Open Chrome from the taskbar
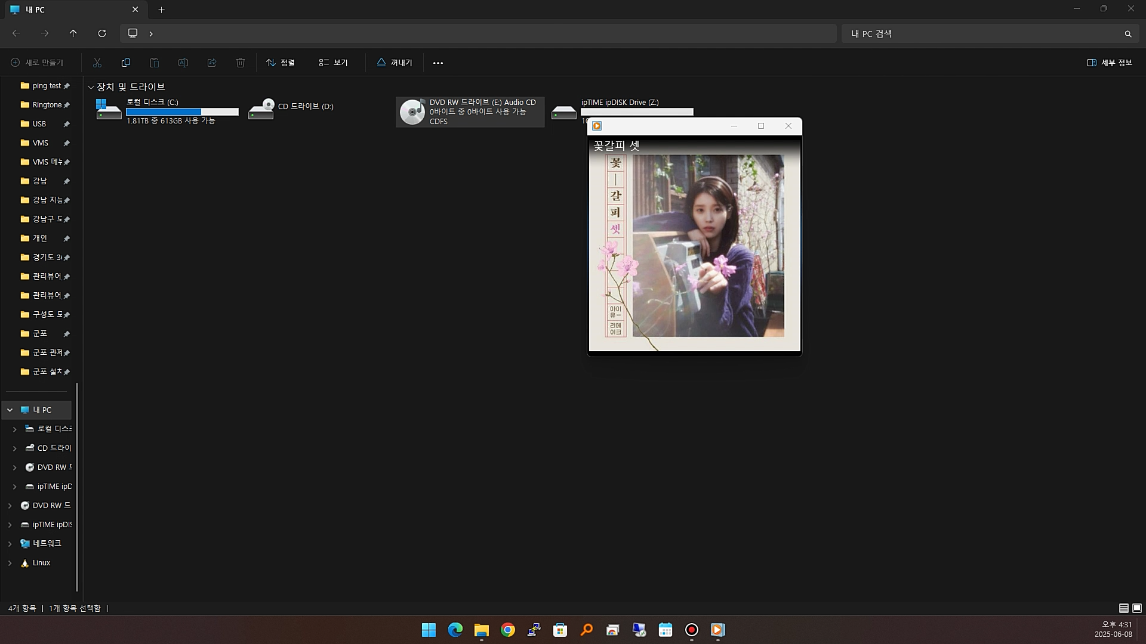 coord(508,630)
